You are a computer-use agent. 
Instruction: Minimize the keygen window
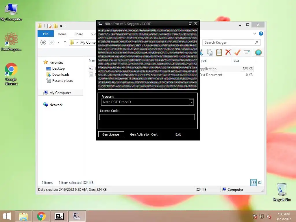click(x=190, y=24)
